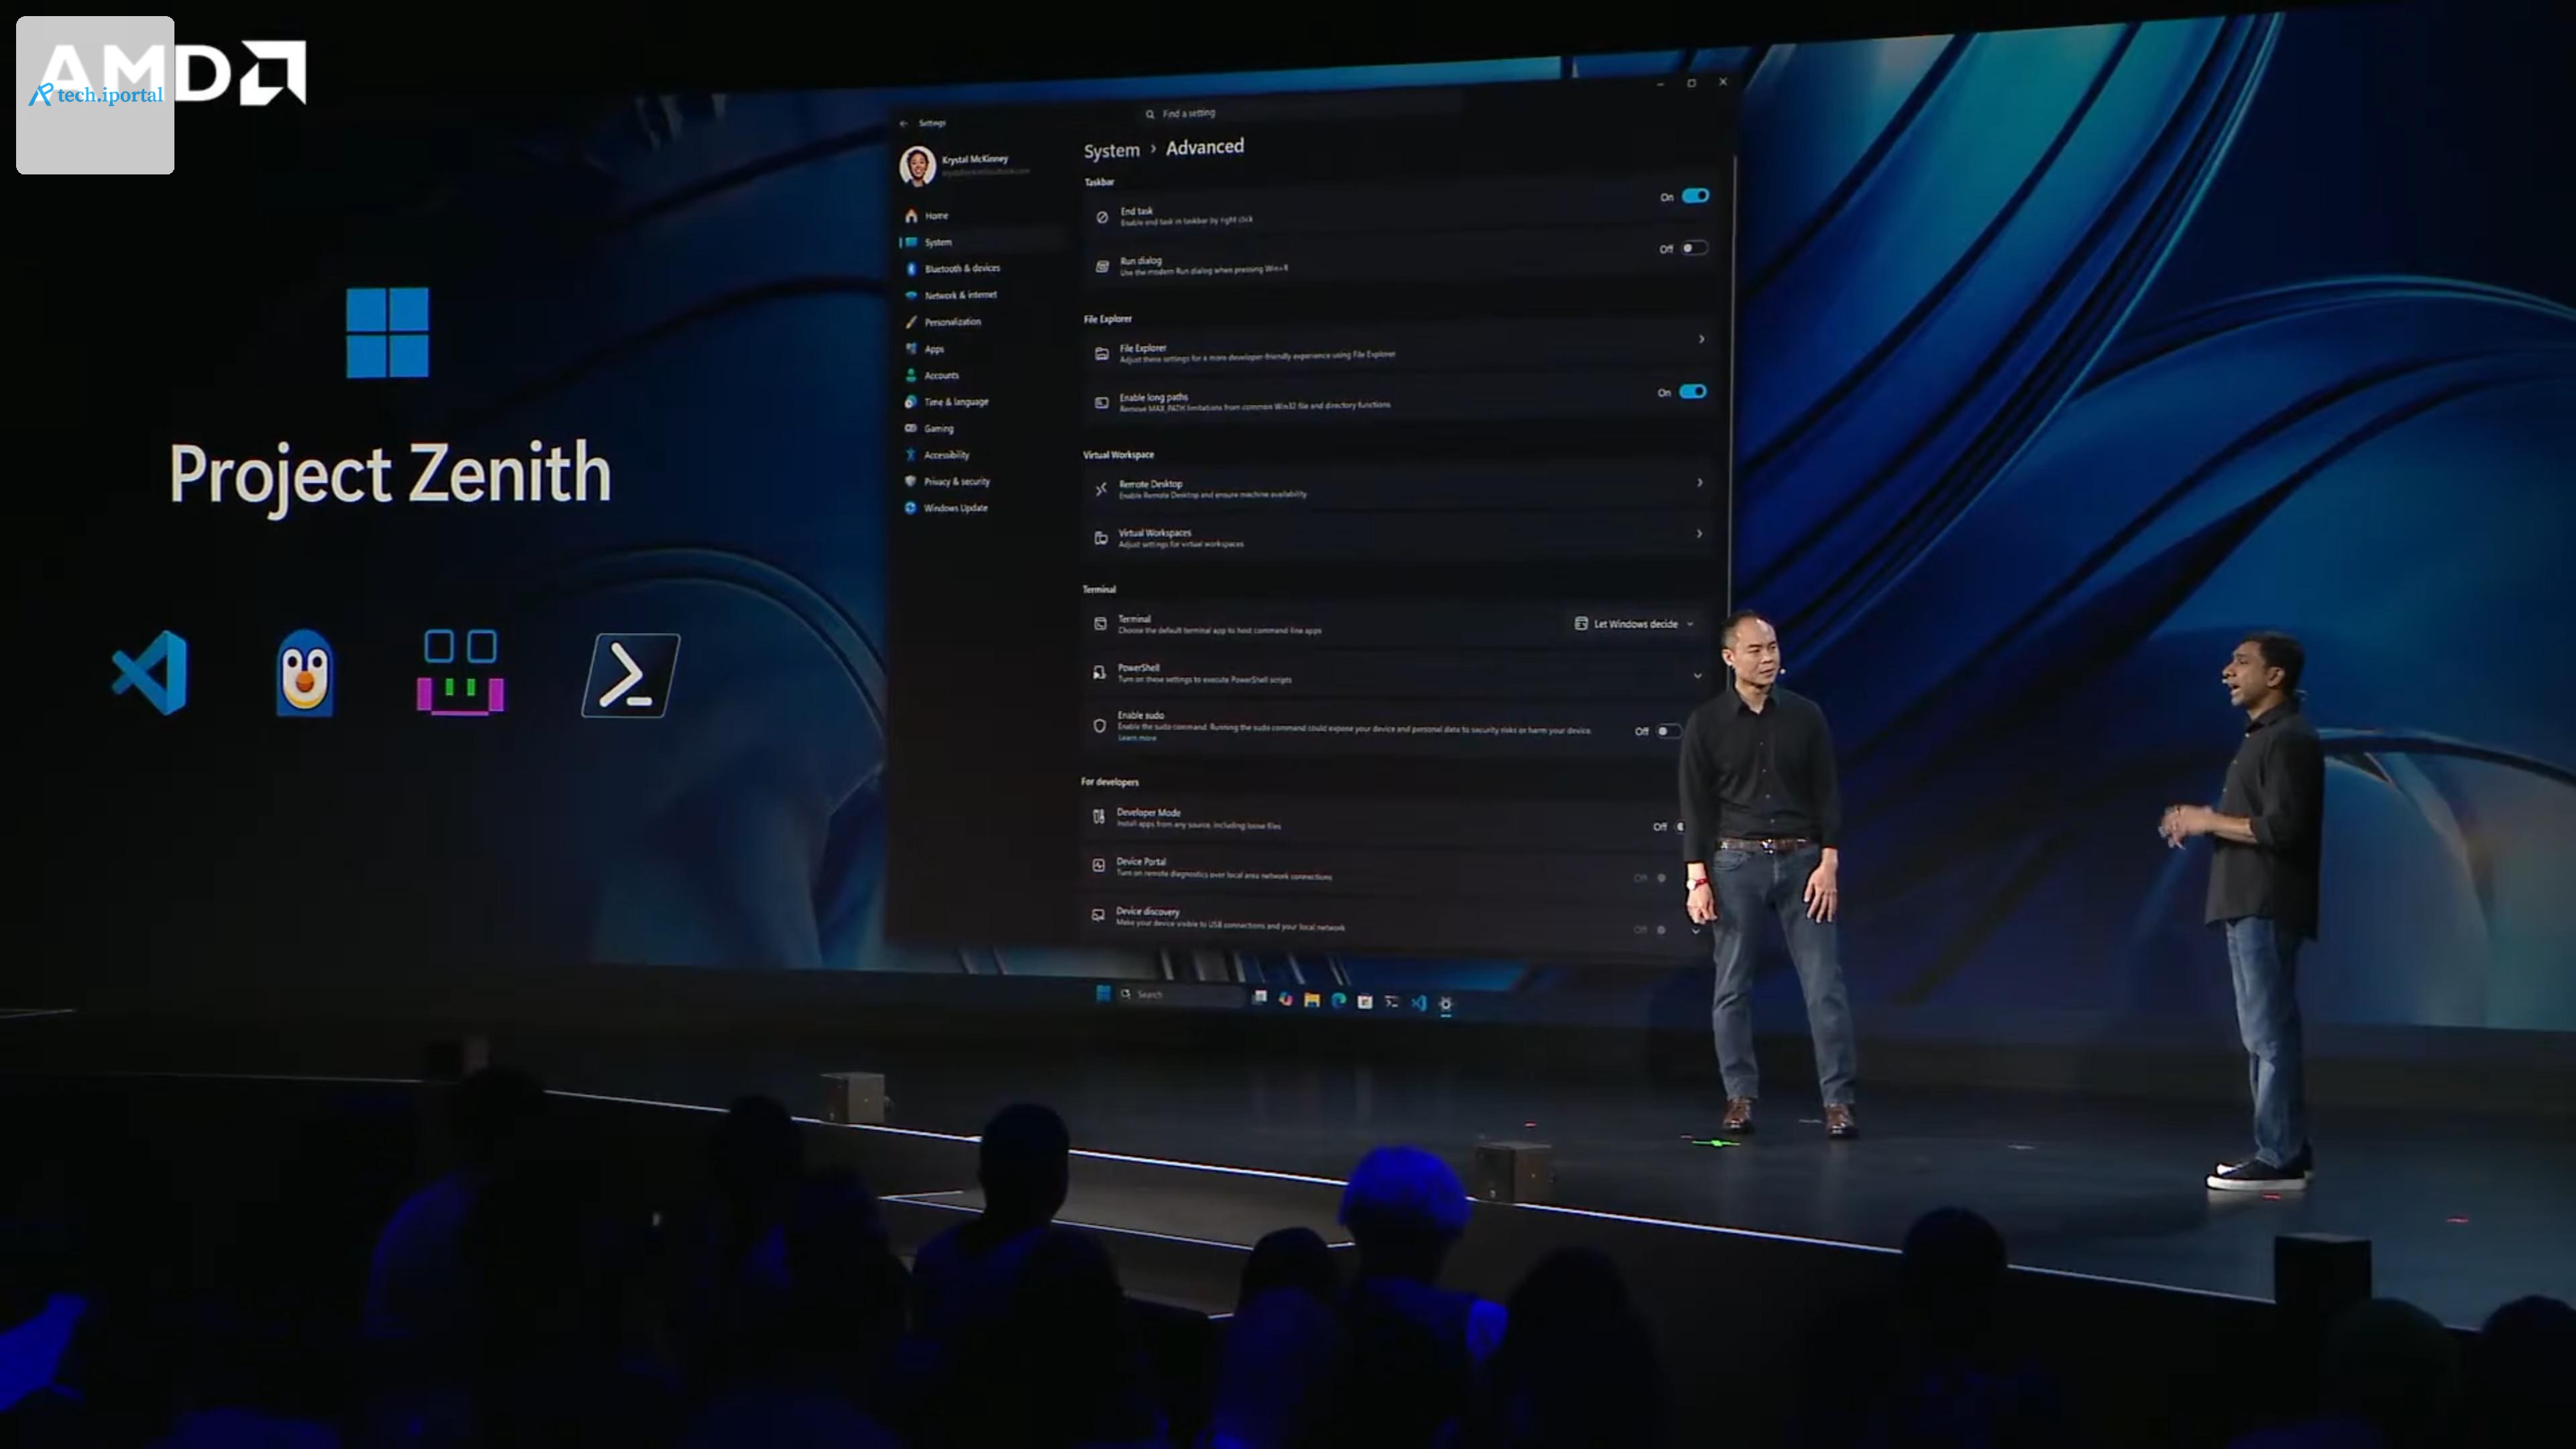Click the Terminal section heading

coord(1099,590)
